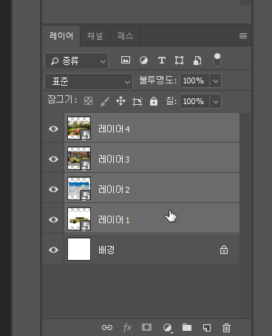This screenshot has height=336, width=272.
Task: Select 레이어 4 thumbnail
Action: point(79,128)
